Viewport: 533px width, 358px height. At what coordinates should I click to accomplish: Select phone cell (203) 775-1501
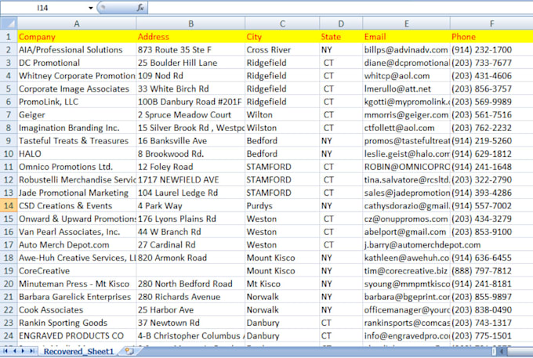[491, 336]
